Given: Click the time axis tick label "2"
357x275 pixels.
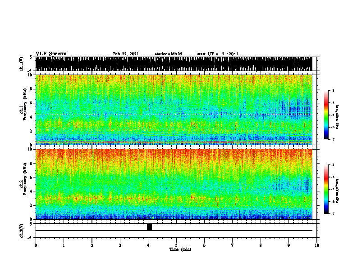Looking at the screenshot, I should point(92,245).
